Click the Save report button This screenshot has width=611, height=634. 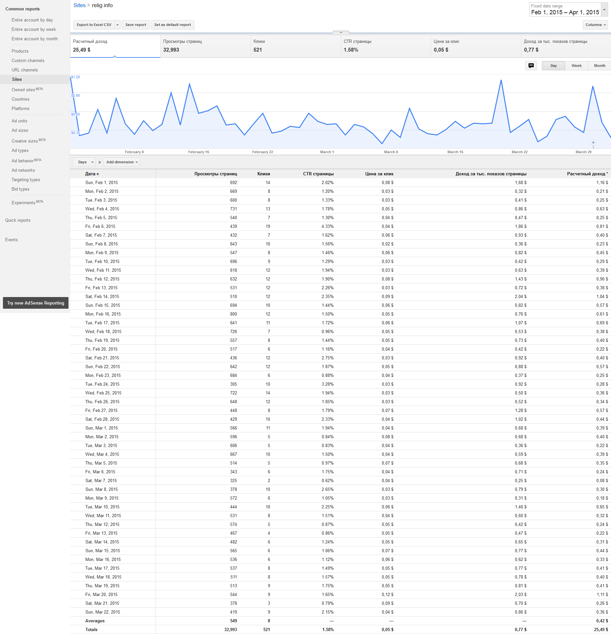pyautogui.click(x=136, y=25)
